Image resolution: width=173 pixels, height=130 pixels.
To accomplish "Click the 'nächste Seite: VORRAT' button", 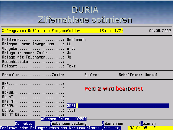I will point(64,119).
